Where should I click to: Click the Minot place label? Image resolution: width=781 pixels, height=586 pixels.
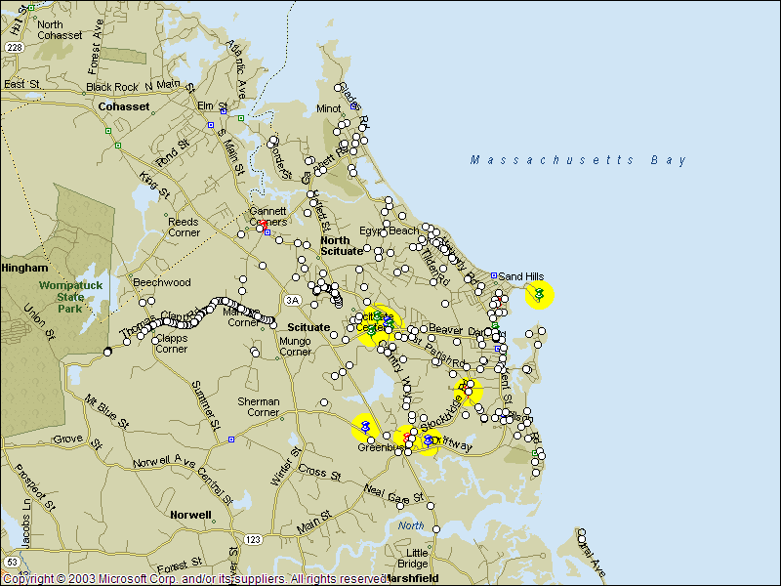329,108
